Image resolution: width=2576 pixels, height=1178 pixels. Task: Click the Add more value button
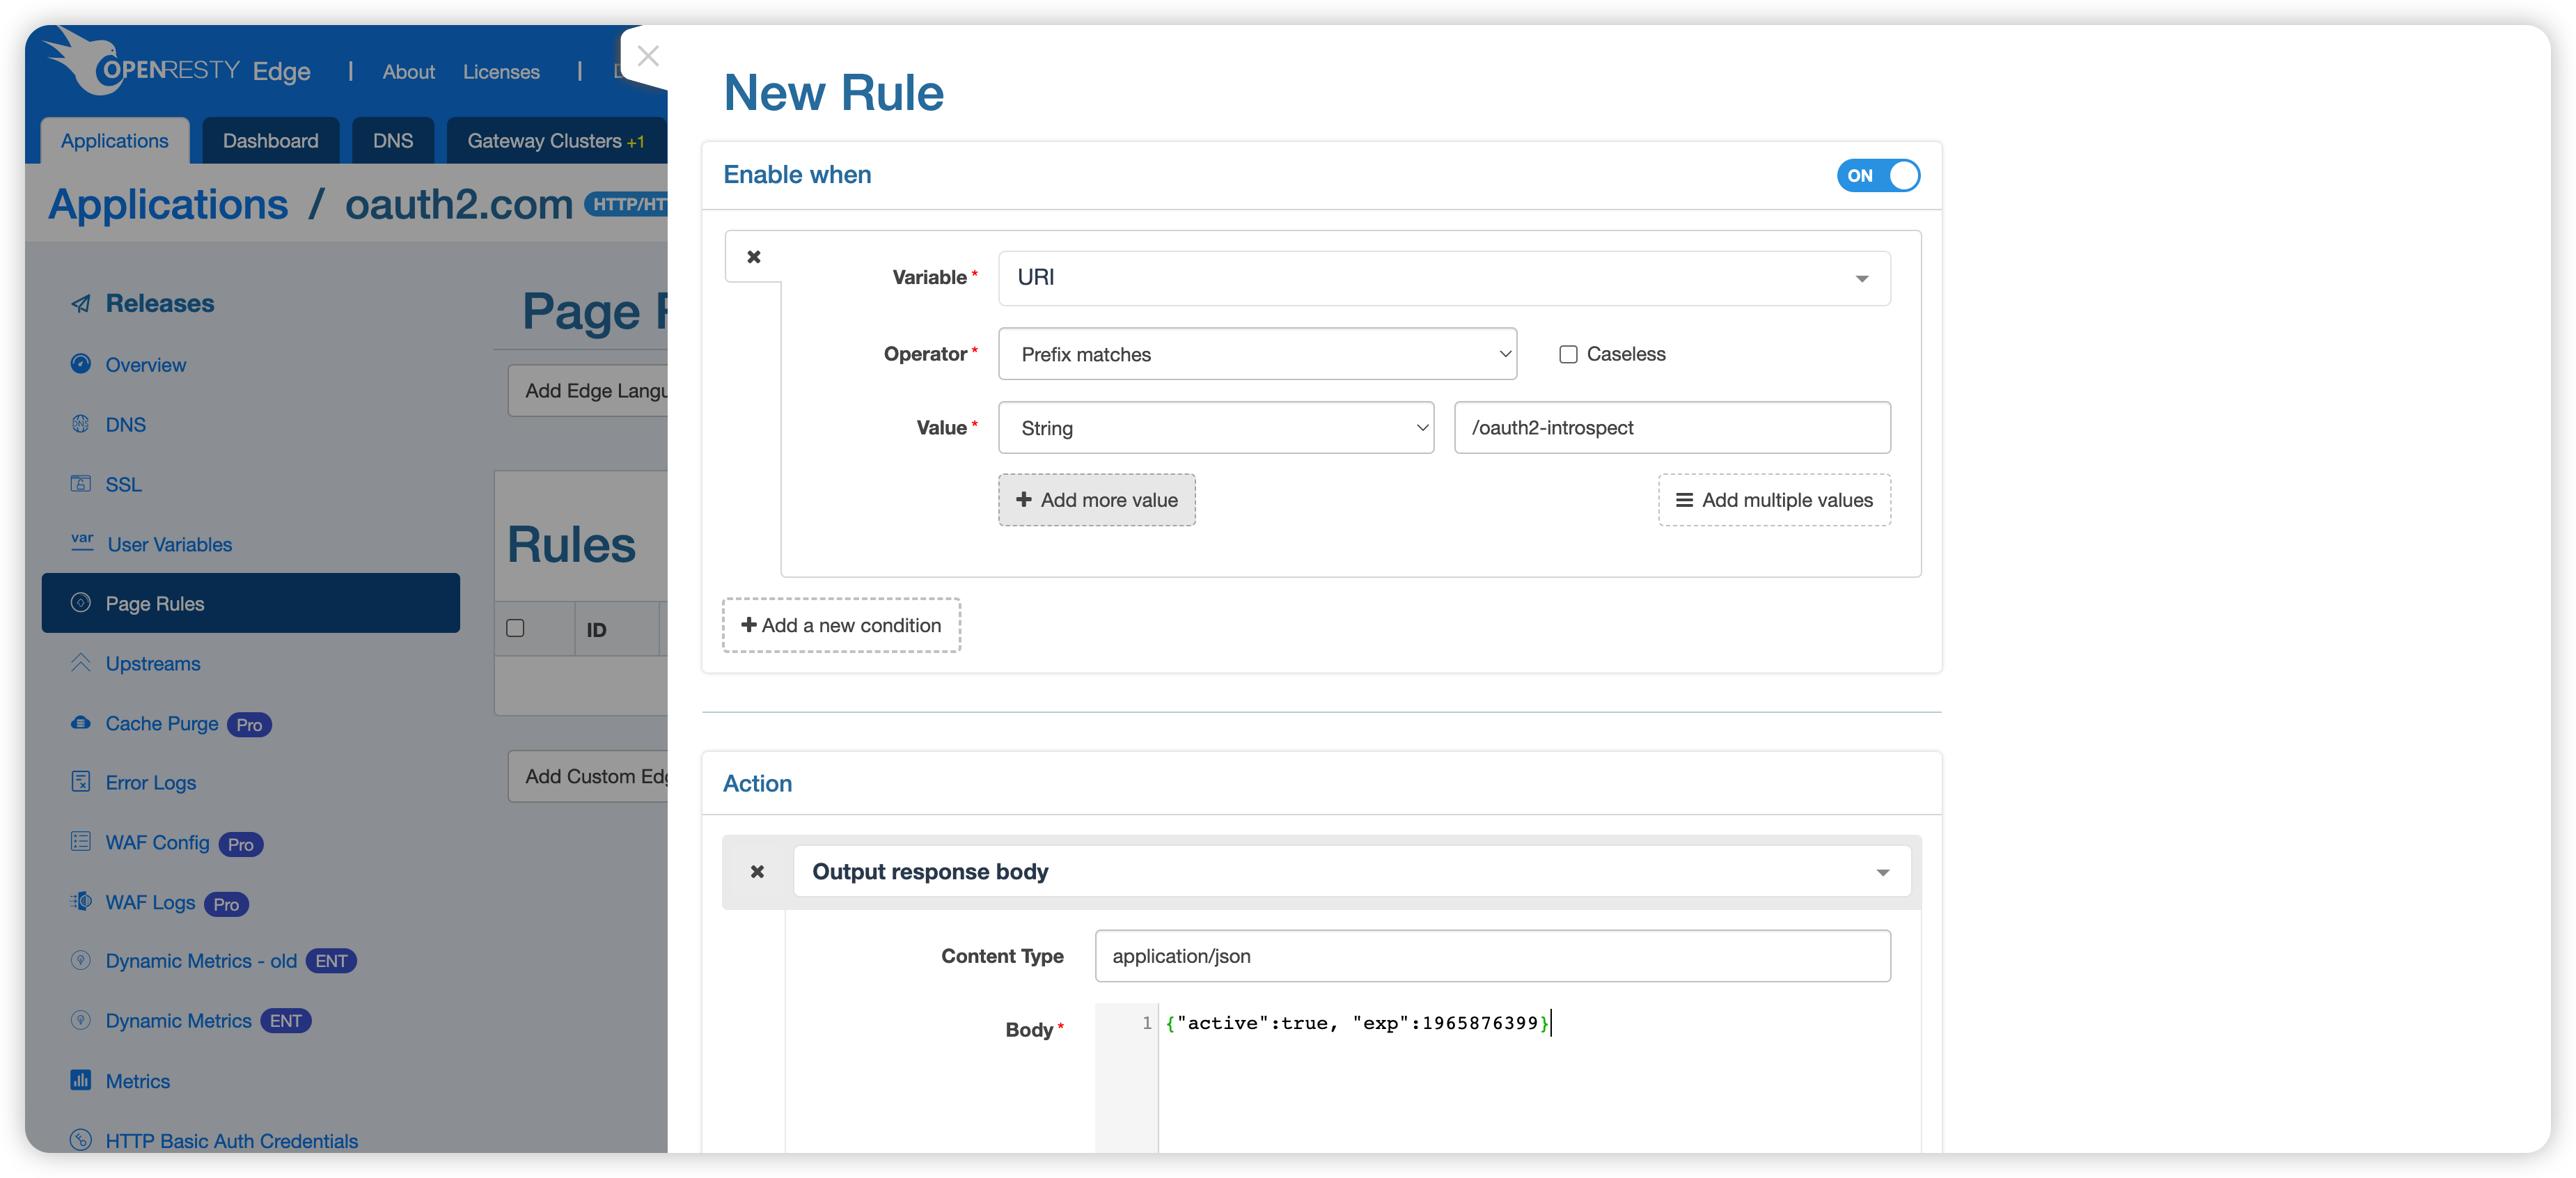pyautogui.click(x=1097, y=500)
